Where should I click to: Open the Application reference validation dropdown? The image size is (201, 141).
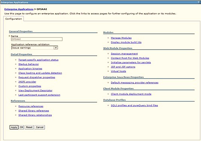point(35,48)
